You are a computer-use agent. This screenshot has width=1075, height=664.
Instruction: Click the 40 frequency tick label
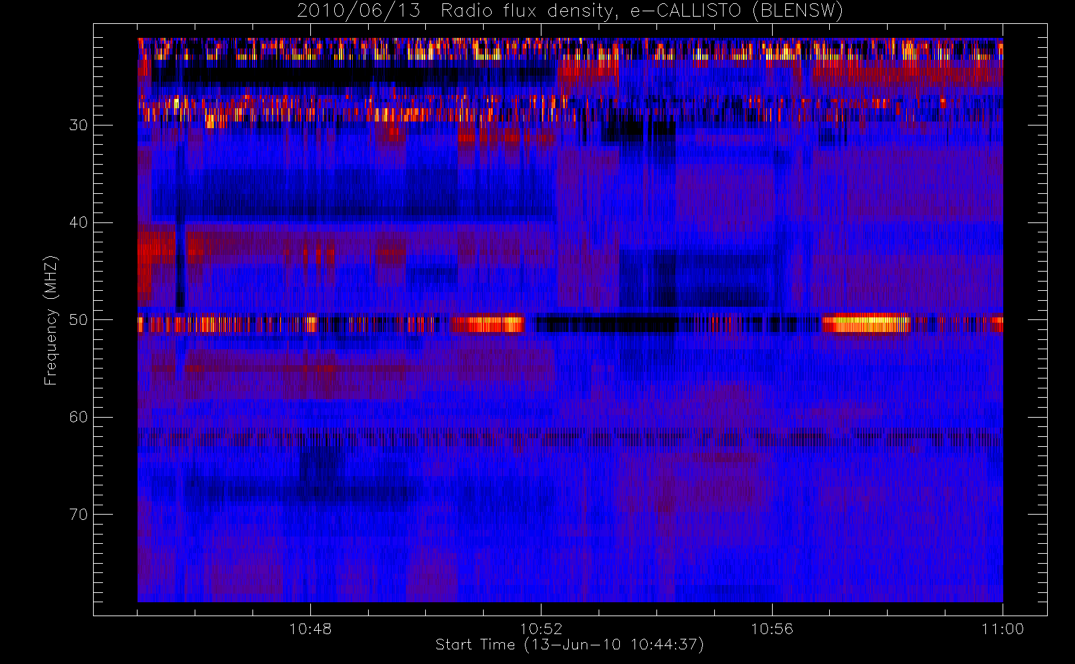click(x=78, y=222)
